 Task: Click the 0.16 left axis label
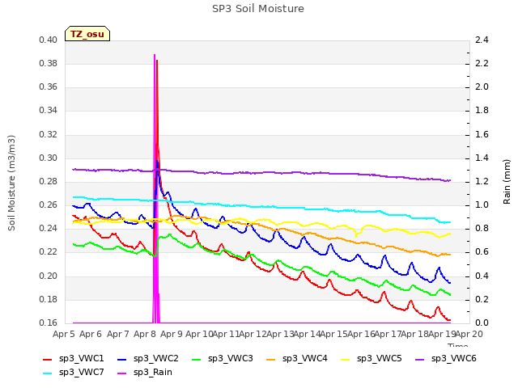coord(49,323)
